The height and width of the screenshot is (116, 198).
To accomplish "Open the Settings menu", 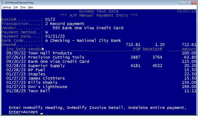I will coord(7,7).
